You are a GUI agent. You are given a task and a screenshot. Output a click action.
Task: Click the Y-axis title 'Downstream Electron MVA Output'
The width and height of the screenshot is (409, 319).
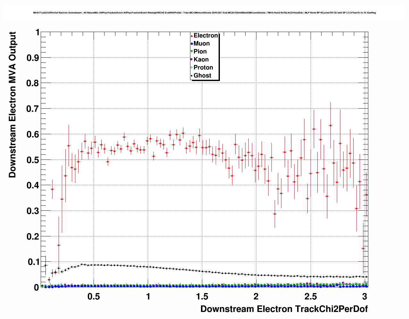pyautogui.click(x=12, y=105)
